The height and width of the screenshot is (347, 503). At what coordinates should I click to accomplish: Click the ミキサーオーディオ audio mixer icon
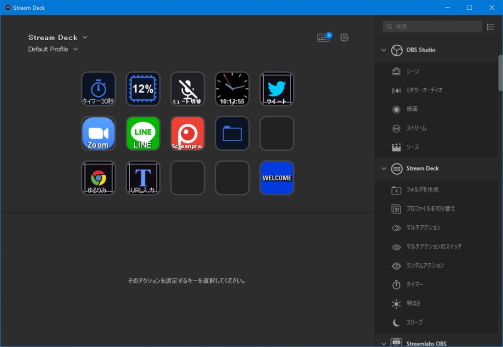click(396, 90)
